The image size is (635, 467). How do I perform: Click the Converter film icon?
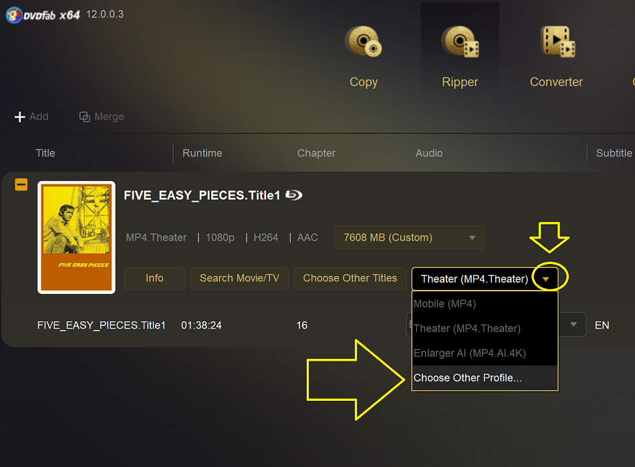[557, 41]
